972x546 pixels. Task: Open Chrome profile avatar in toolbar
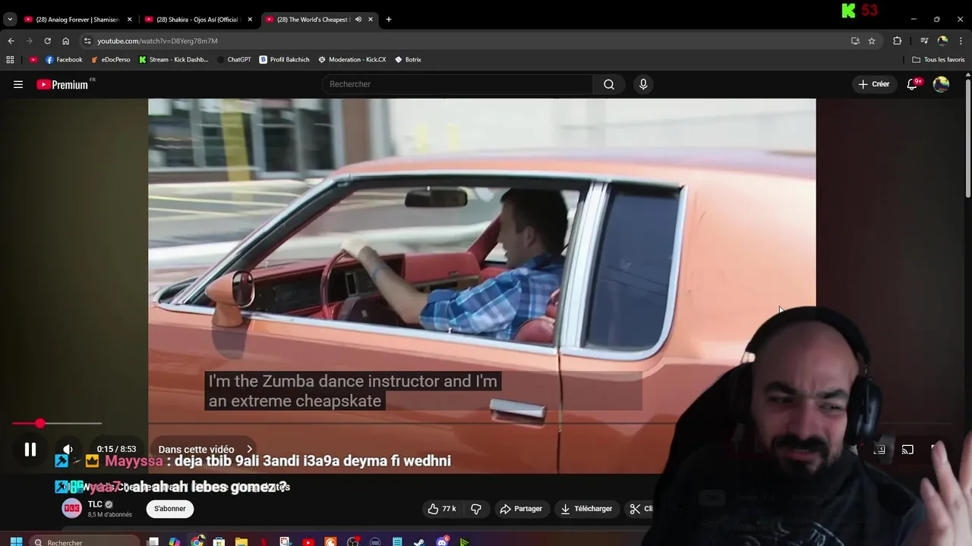tap(942, 41)
